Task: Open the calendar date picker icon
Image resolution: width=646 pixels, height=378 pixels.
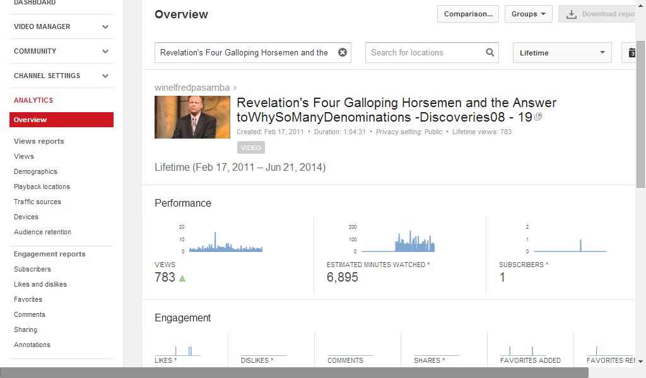Action: pyautogui.click(x=632, y=53)
